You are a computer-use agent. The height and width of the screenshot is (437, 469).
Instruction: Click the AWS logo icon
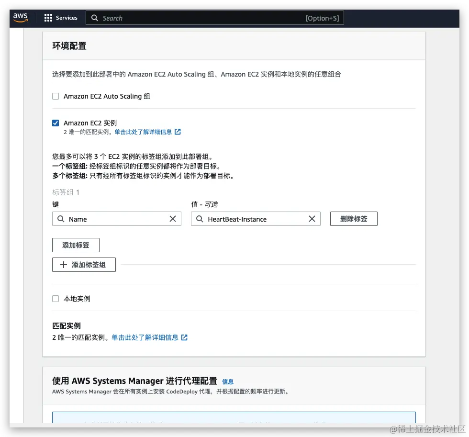20,18
